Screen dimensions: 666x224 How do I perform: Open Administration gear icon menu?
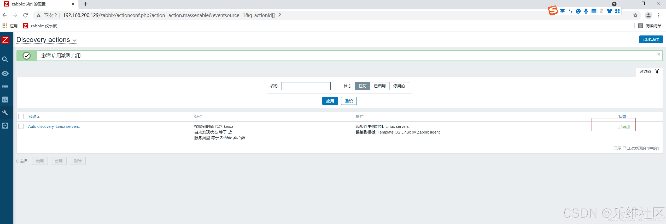(5, 126)
